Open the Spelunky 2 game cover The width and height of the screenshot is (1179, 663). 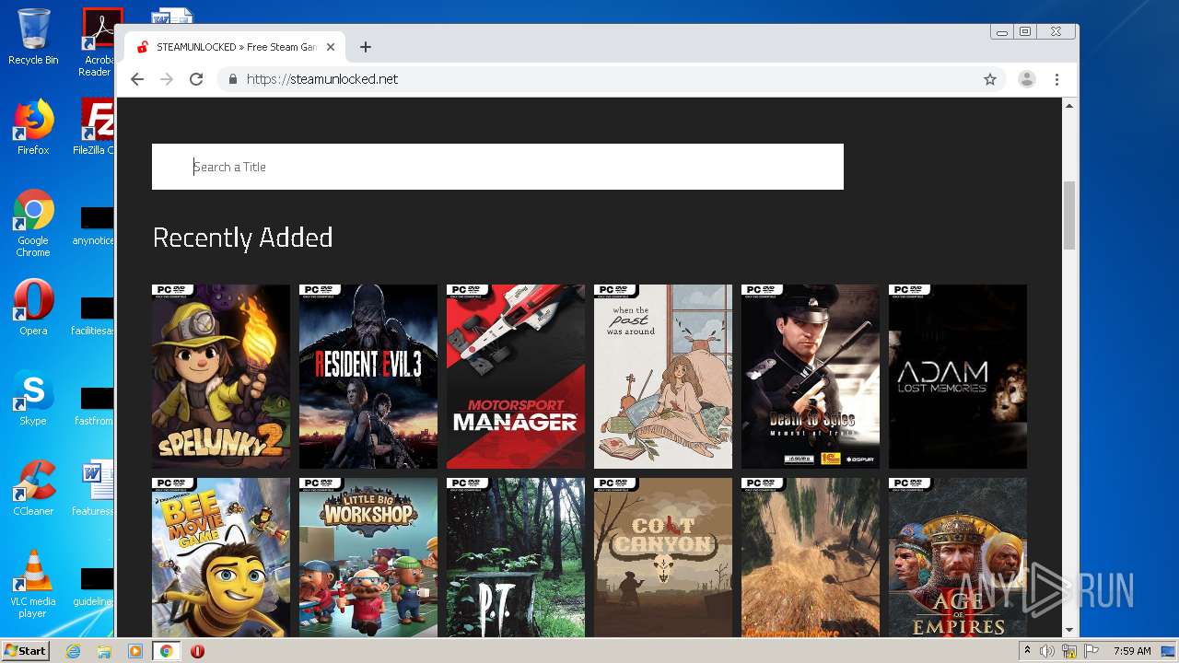[221, 377]
